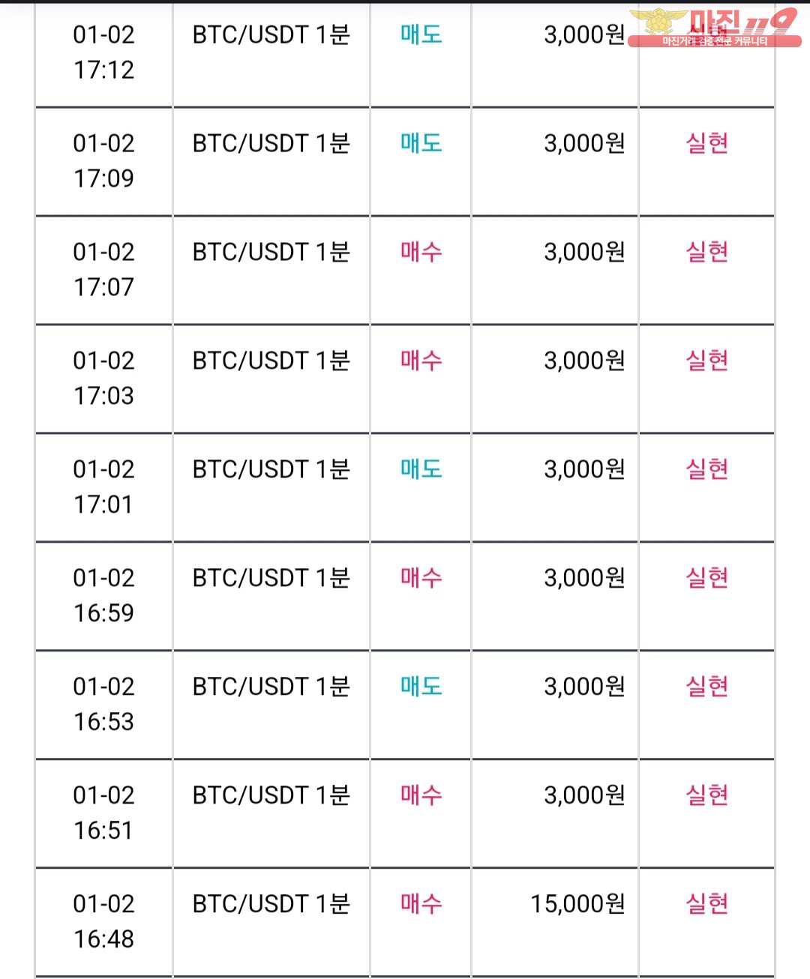Click 매도 label in the 16:53 row
The height and width of the screenshot is (979, 810).
421,687
